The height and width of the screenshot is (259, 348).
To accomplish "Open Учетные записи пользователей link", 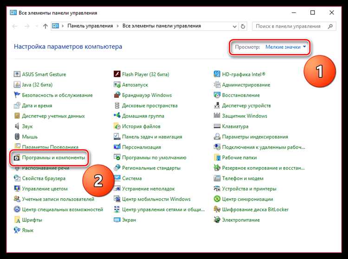I will coord(58,199).
